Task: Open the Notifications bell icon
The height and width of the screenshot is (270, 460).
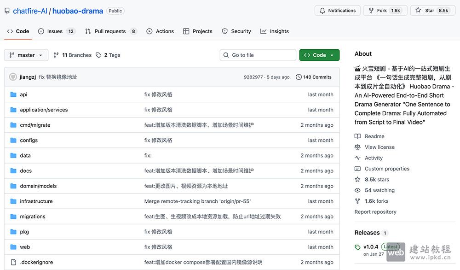Action: [x=323, y=10]
